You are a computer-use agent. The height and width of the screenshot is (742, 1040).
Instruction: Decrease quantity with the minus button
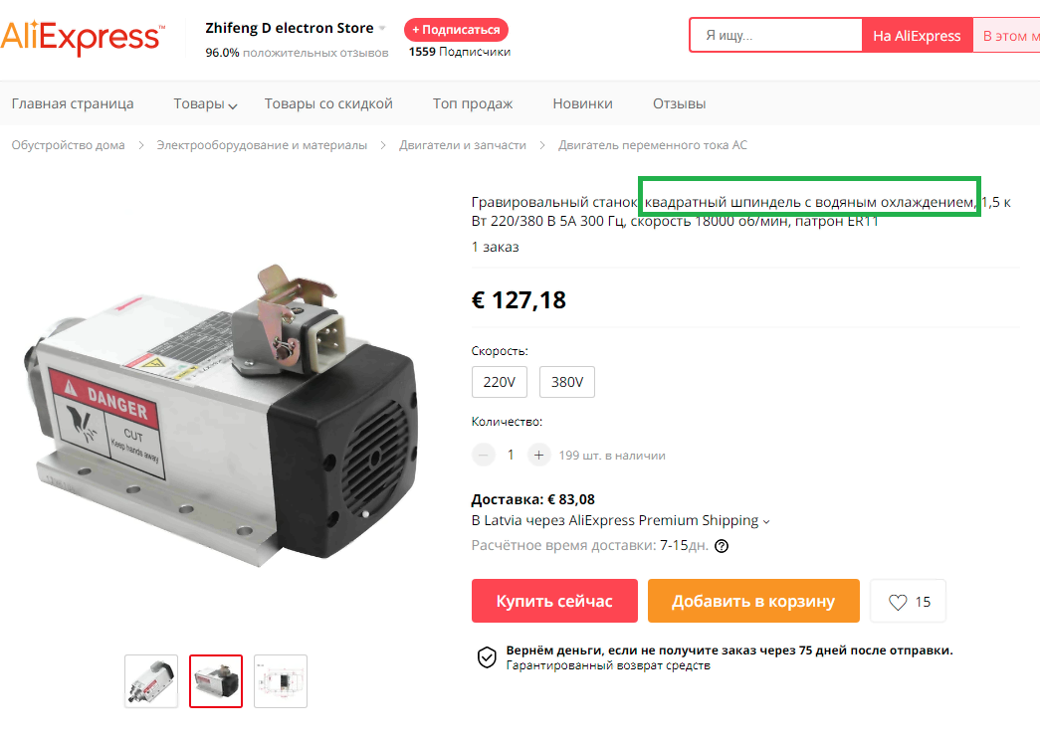[x=483, y=455]
